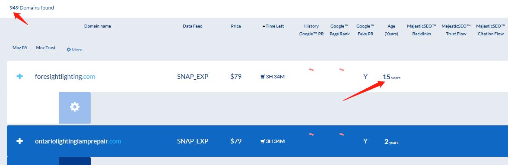
Task: Click Page Rank spinner in ontariolightinglamprepair row
Action: click(x=341, y=134)
